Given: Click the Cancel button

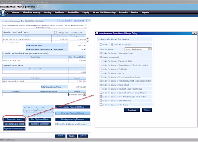Looking at the screenshot, I should (x=83, y=136).
